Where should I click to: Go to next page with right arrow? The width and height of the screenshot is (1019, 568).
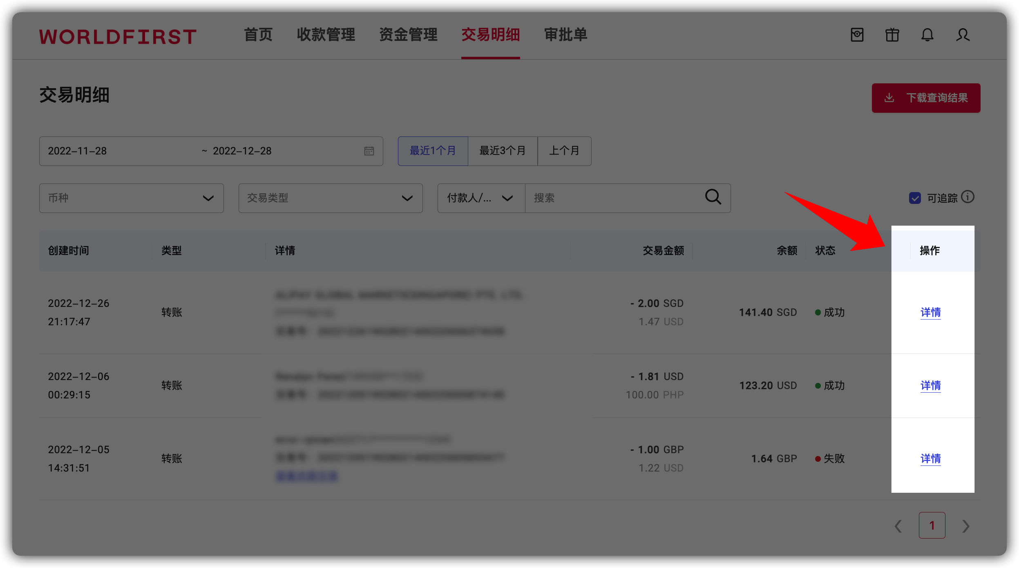(966, 526)
